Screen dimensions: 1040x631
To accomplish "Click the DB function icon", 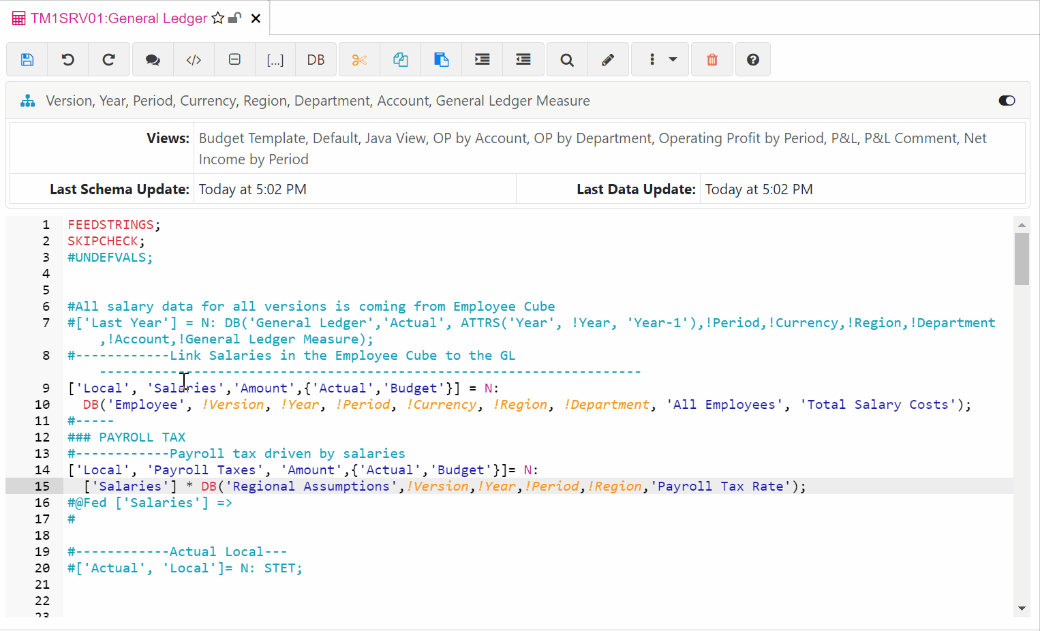I will (316, 59).
